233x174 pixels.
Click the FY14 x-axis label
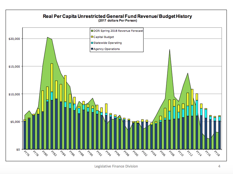(199, 153)
